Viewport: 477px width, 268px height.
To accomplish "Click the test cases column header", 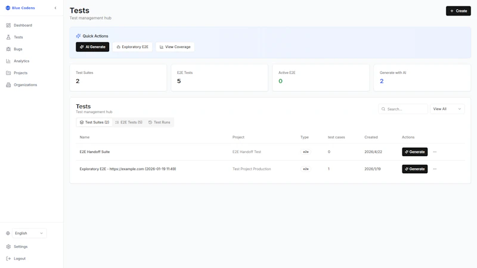I will click(336, 138).
